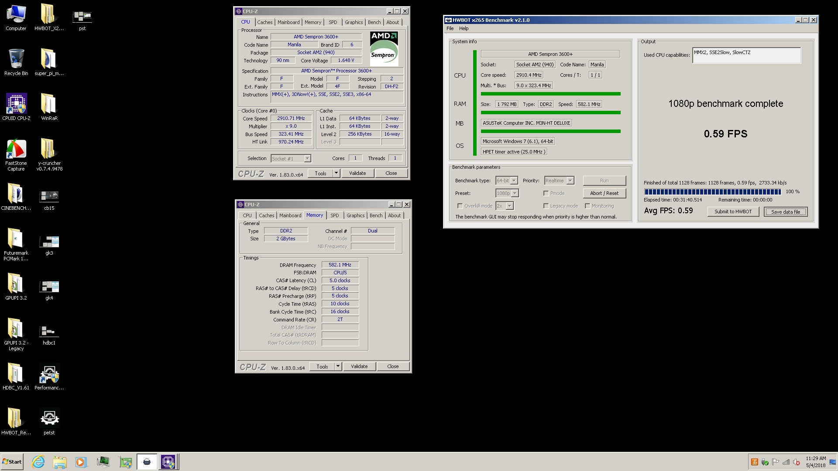Screen dimensions: 838x471
Task: Open Windows Media Player taskbar icon
Action: point(81,462)
